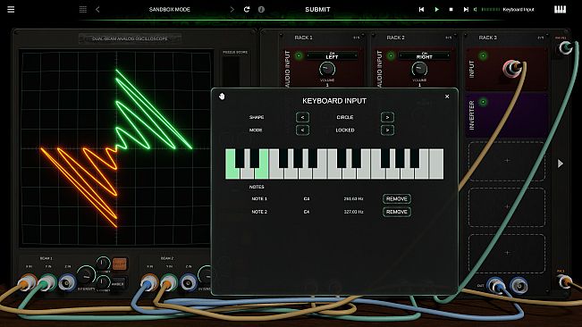Click the SUBMIT button
Screen dimensions: 582x327
point(317,9)
